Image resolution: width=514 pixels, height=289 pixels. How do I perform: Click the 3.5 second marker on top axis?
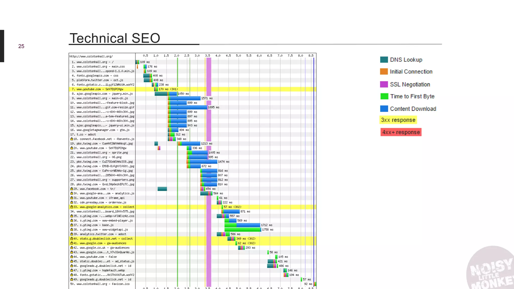point(208,55)
